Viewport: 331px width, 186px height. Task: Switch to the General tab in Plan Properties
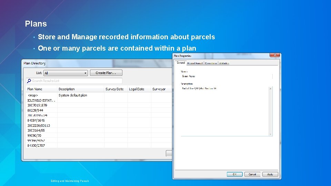[x=181, y=63]
